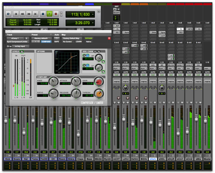Viewport: 215px width, 173px height.
Task: Arm recording with the red record button
Action: (56, 14)
